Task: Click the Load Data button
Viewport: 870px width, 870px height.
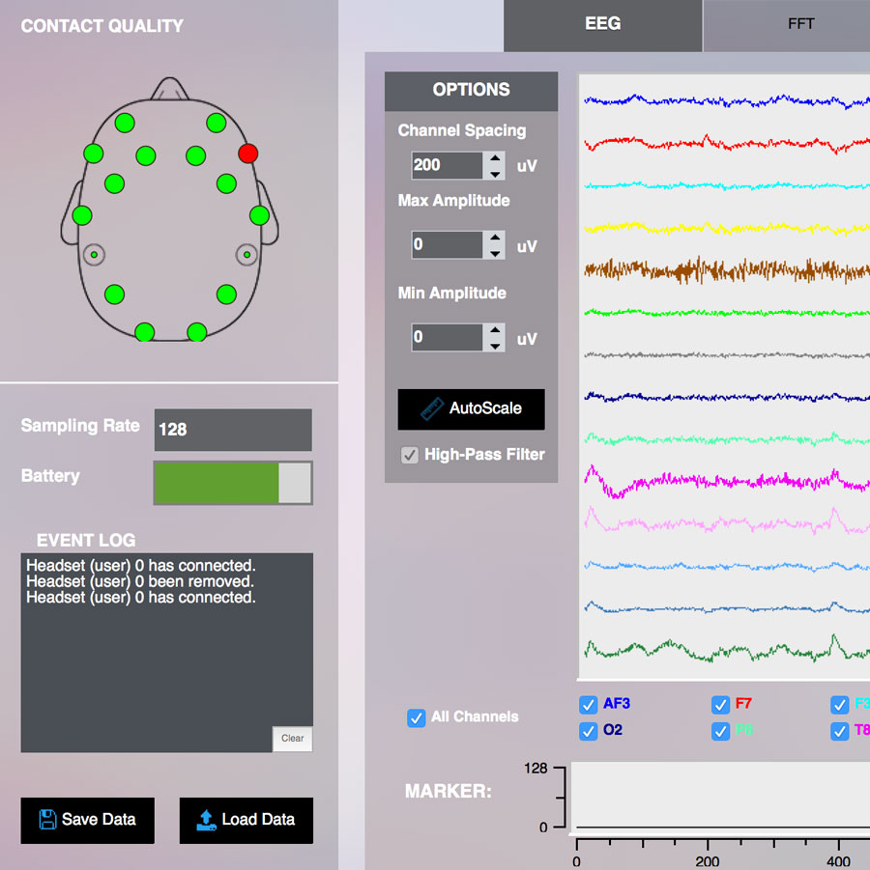Action: click(246, 820)
